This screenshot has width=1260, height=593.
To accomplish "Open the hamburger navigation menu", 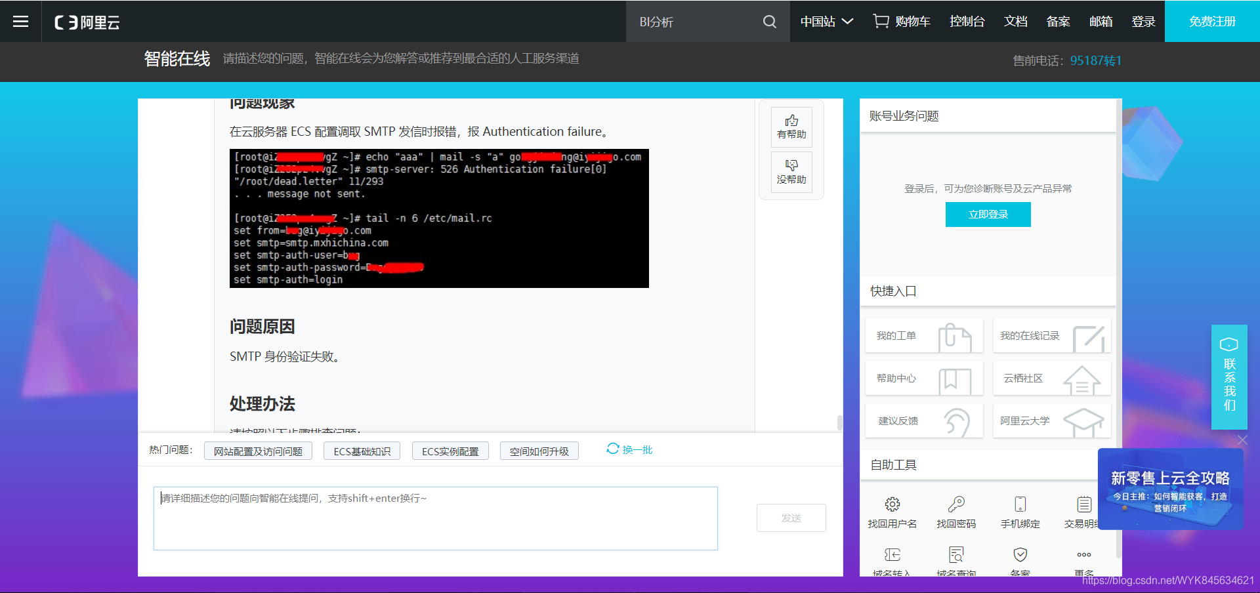I will pyautogui.click(x=21, y=21).
